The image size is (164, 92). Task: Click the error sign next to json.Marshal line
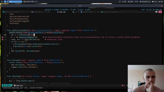(3, 39)
